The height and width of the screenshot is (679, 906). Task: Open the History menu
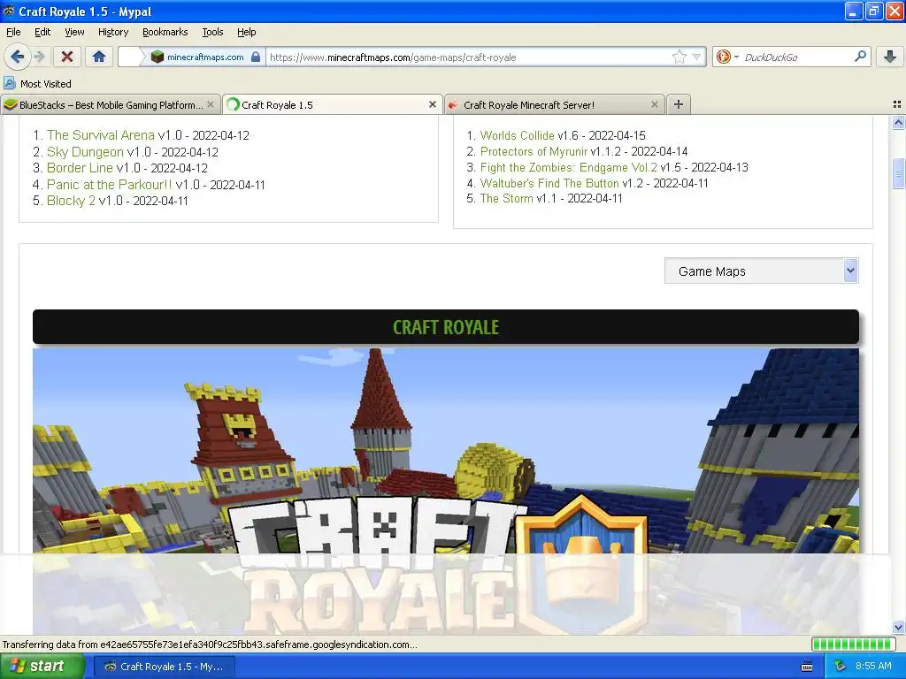(x=113, y=32)
